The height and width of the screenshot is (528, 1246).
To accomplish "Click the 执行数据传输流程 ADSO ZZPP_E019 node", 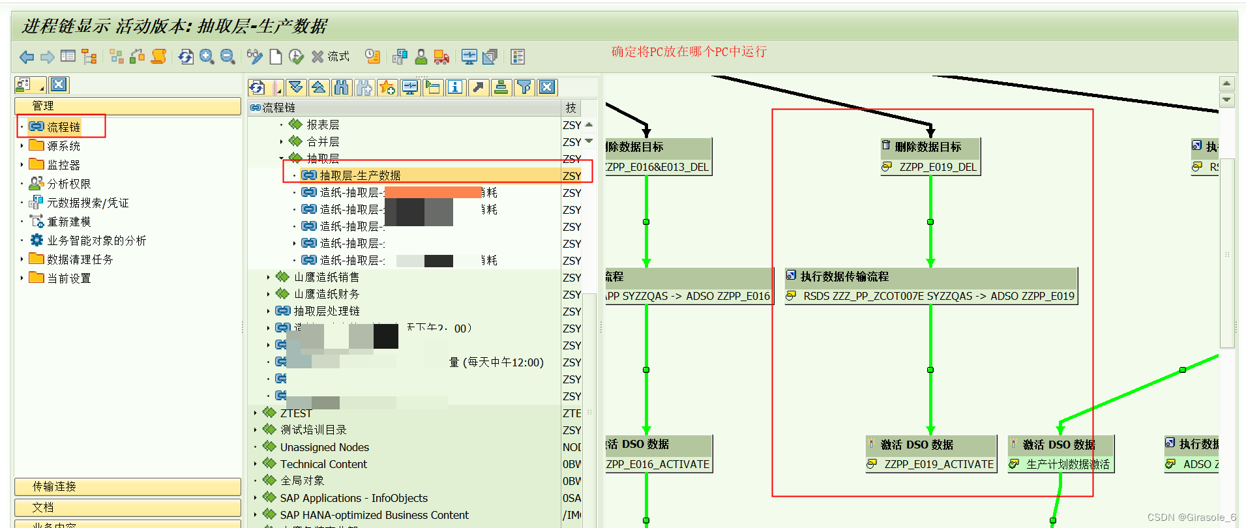I will [931, 286].
